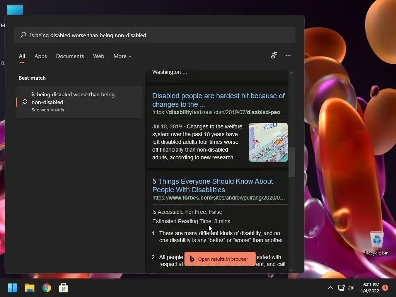This screenshot has height=297, width=396.
Task: Open the clock and date 6:01 PM
Action: tap(370, 288)
